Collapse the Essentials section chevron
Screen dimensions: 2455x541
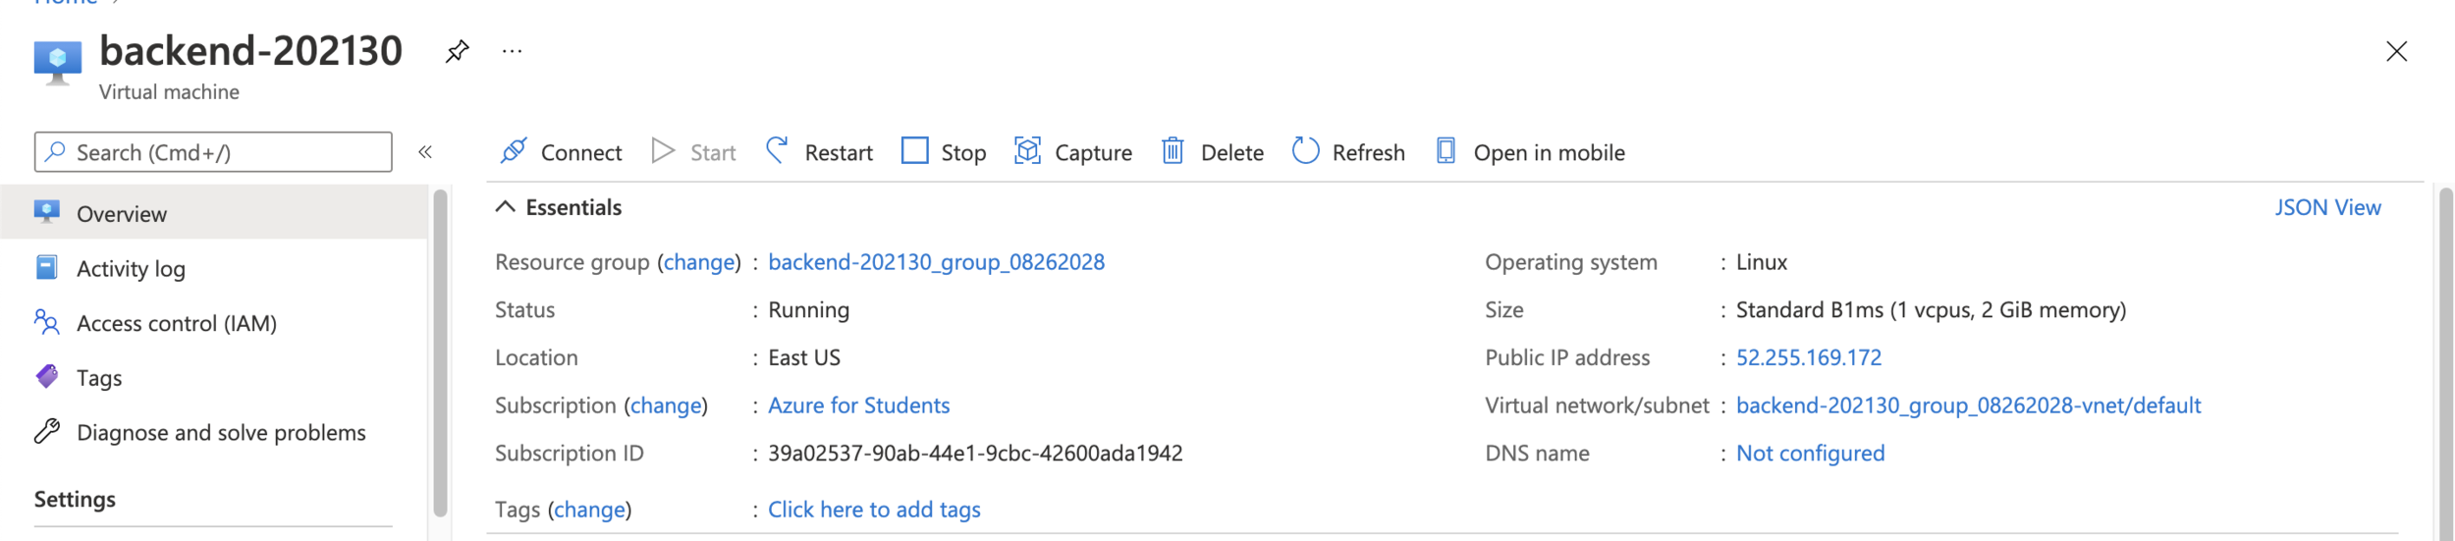click(x=505, y=207)
